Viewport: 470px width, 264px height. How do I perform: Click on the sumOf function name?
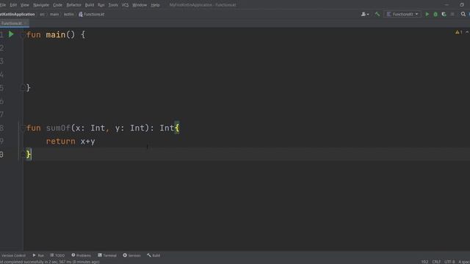(58, 128)
